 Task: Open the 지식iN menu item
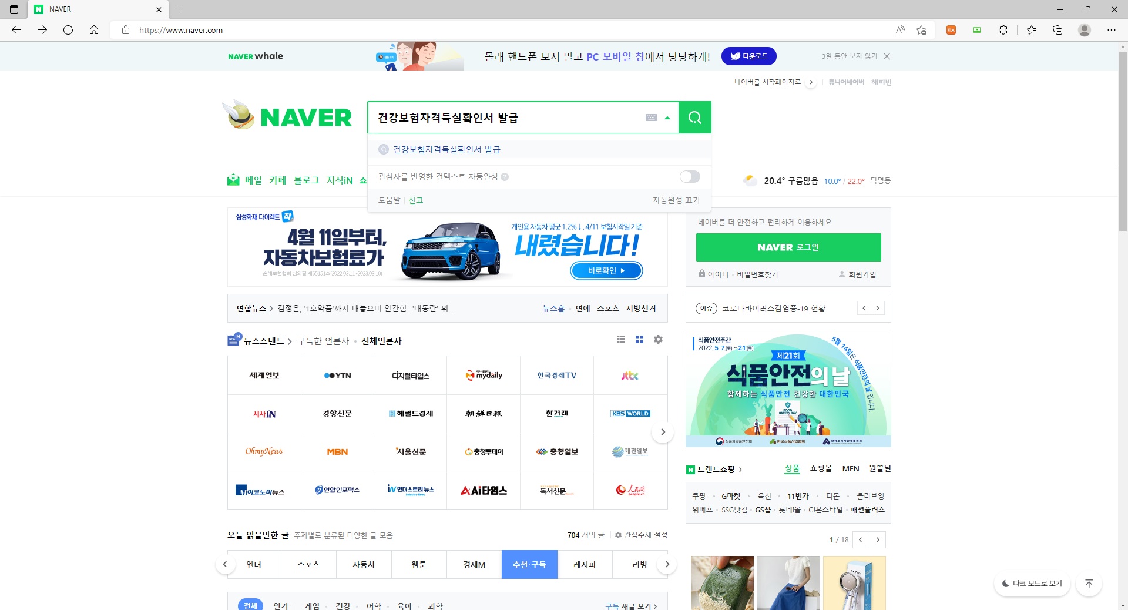tap(340, 180)
